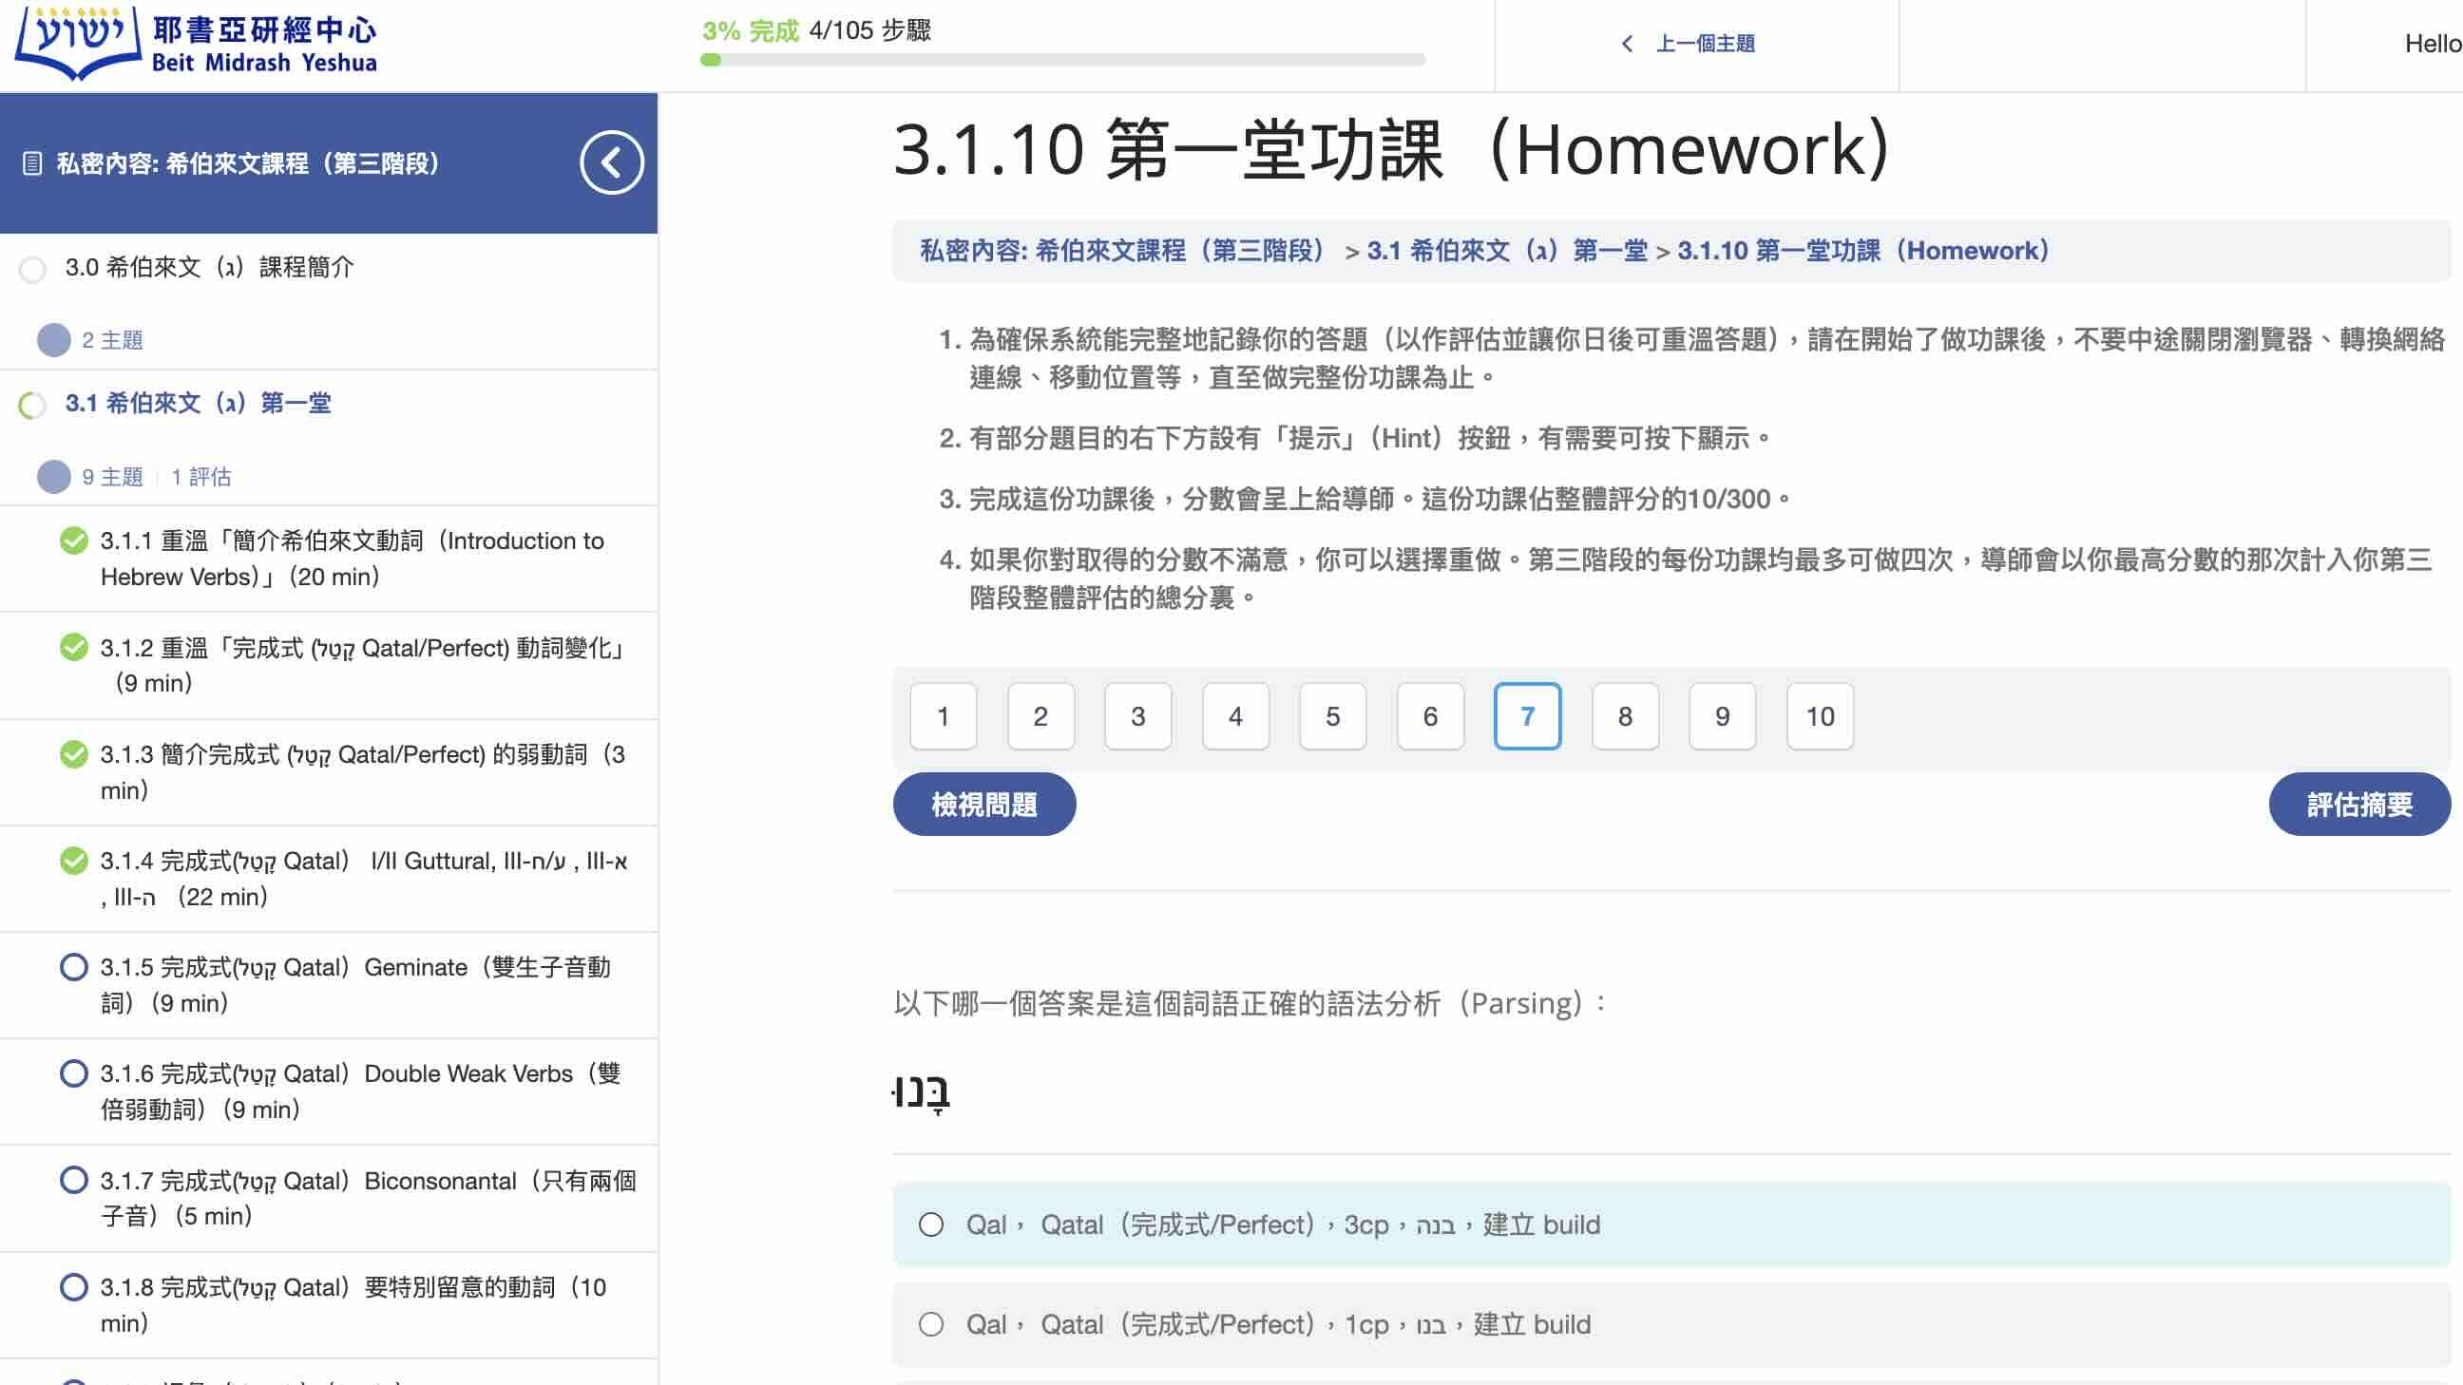Click the green checkmark for lesson 3.1.4

73,862
